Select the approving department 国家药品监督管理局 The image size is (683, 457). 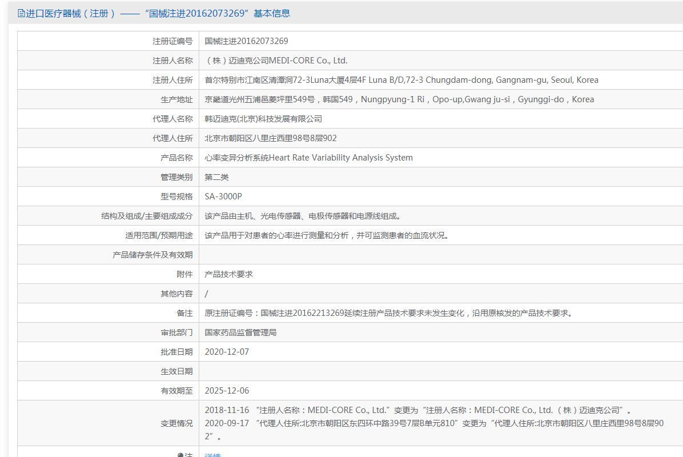tap(240, 332)
